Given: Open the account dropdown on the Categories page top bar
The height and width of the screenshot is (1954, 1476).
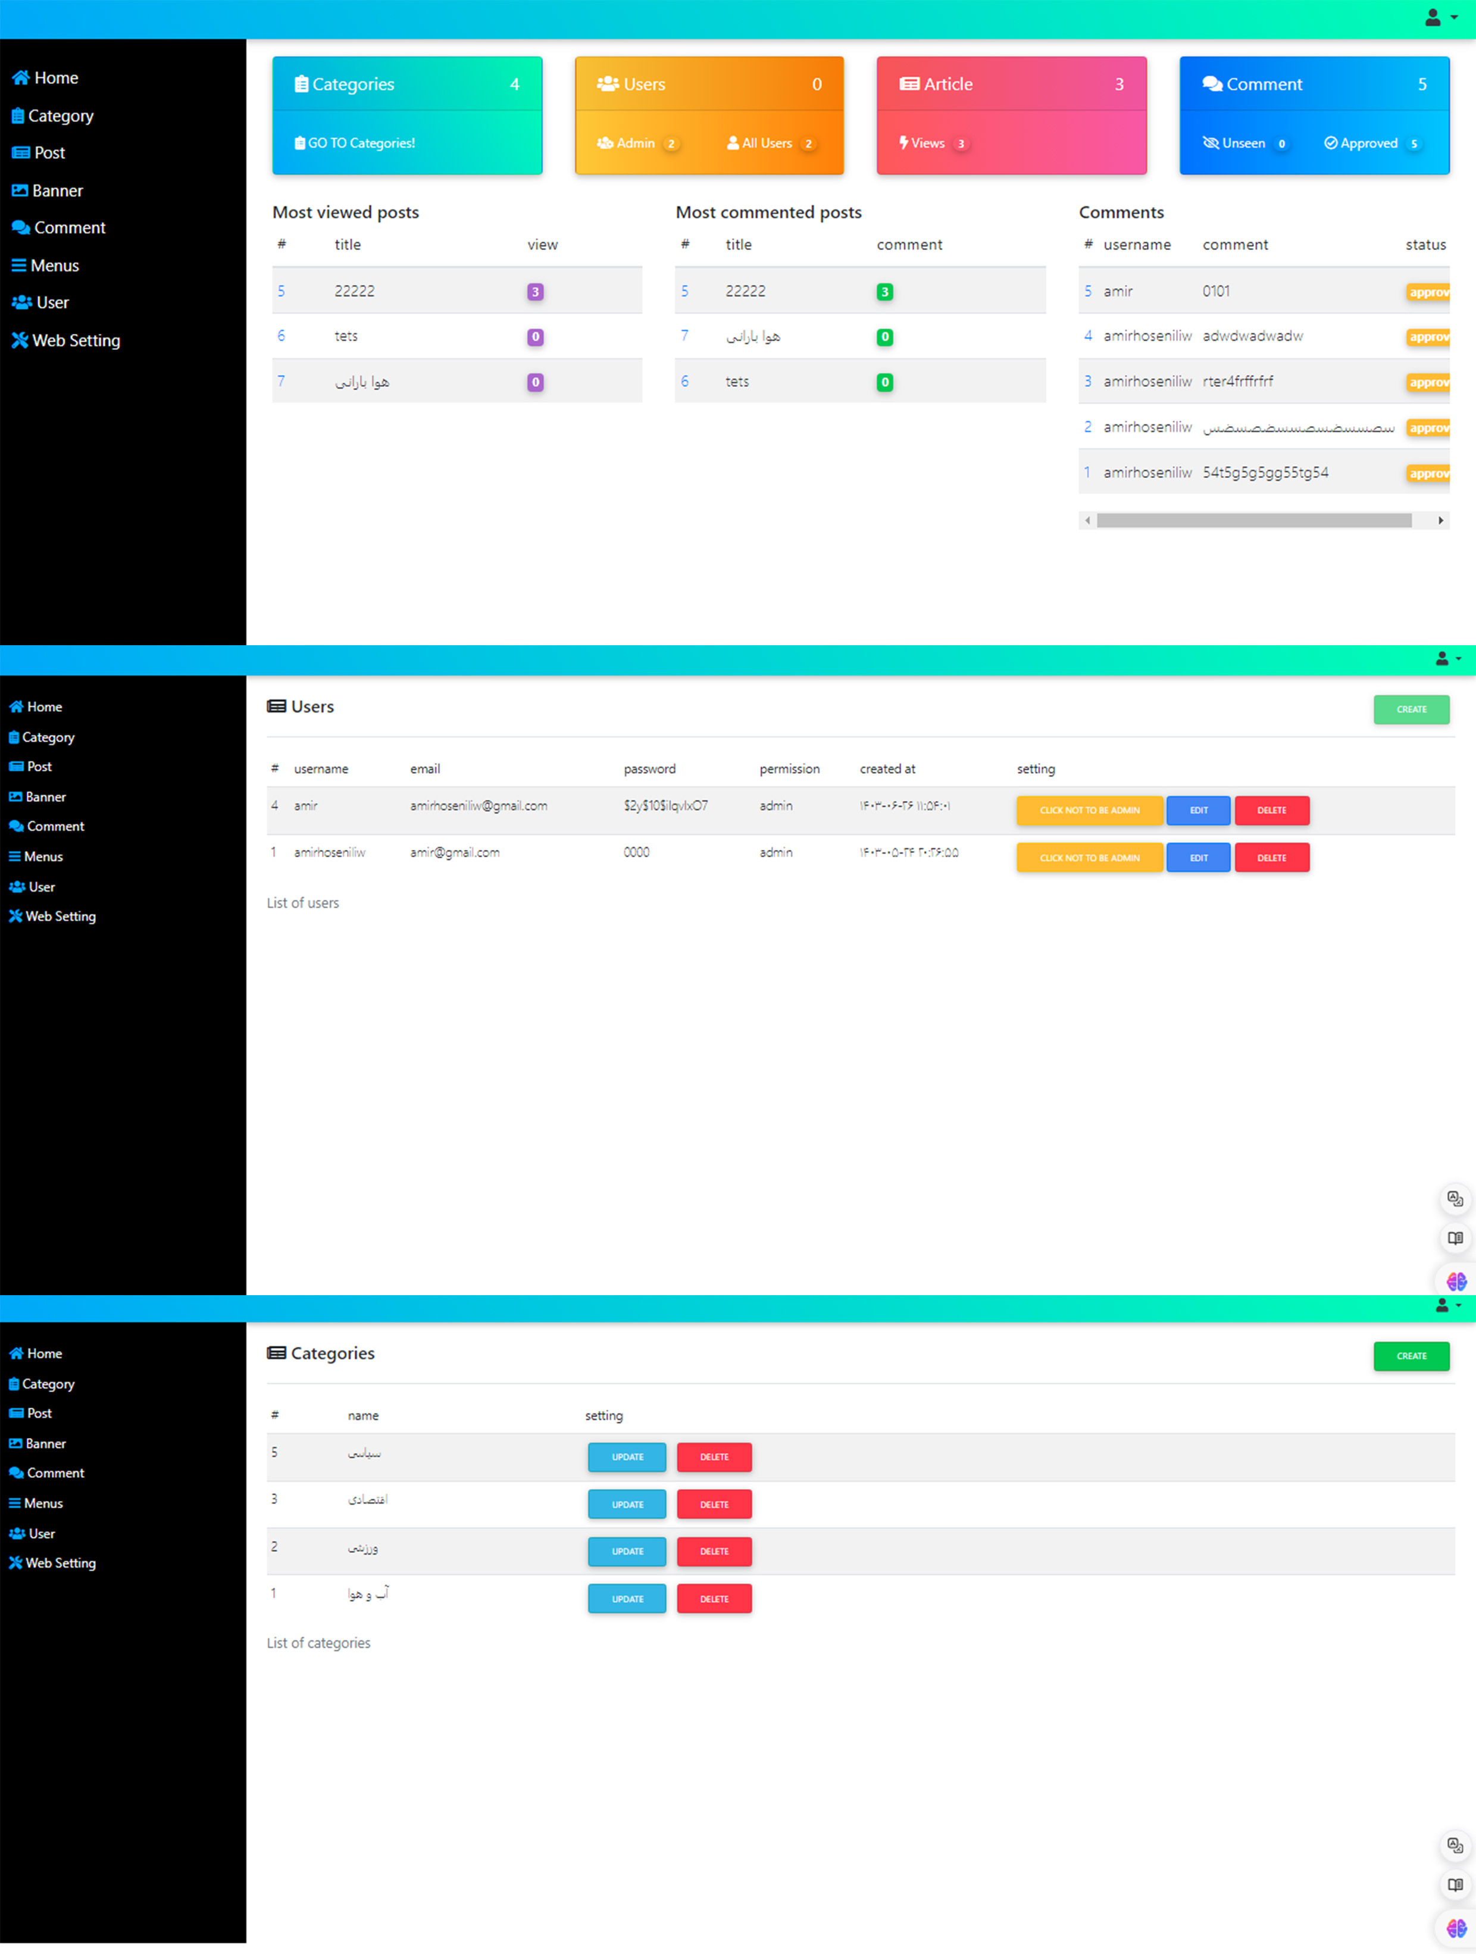Looking at the screenshot, I should 1448,1306.
